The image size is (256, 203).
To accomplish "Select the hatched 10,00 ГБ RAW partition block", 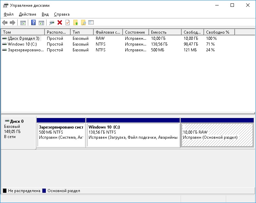I will click(x=217, y=133).
